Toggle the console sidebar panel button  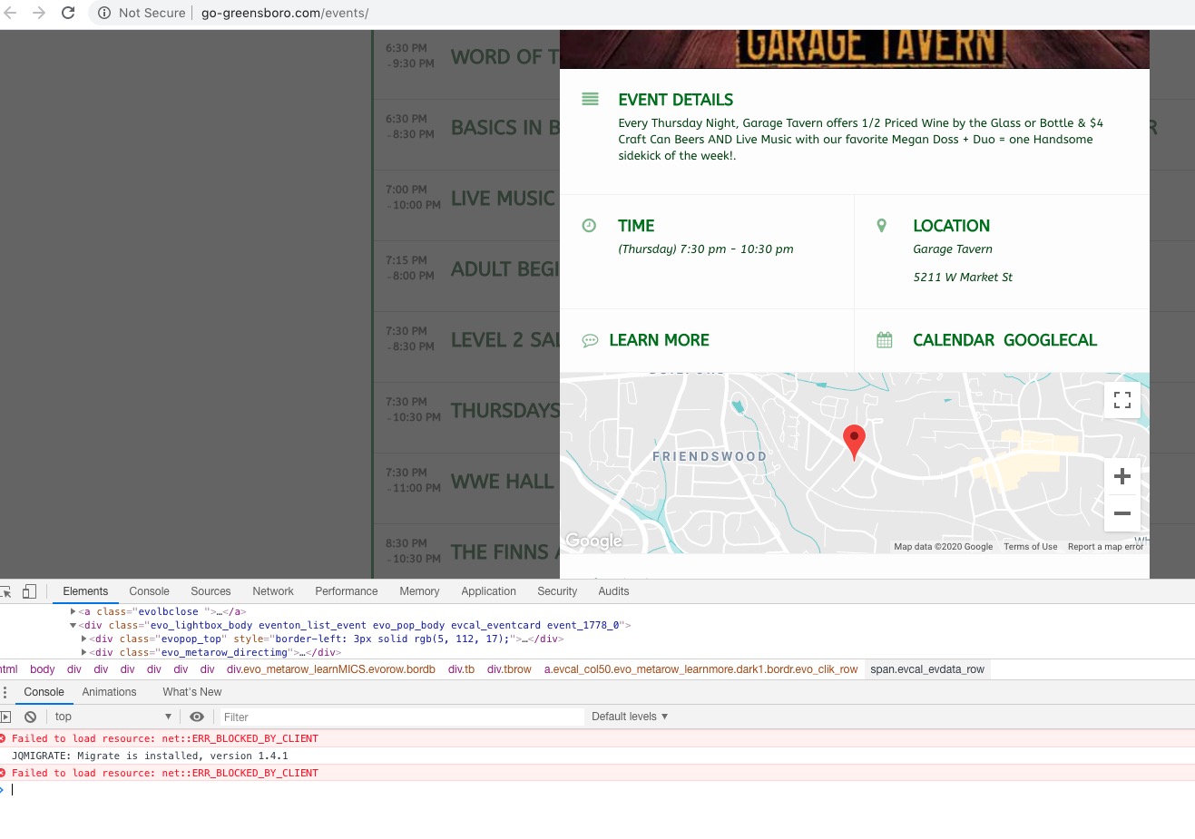click(x=5, y=717)
